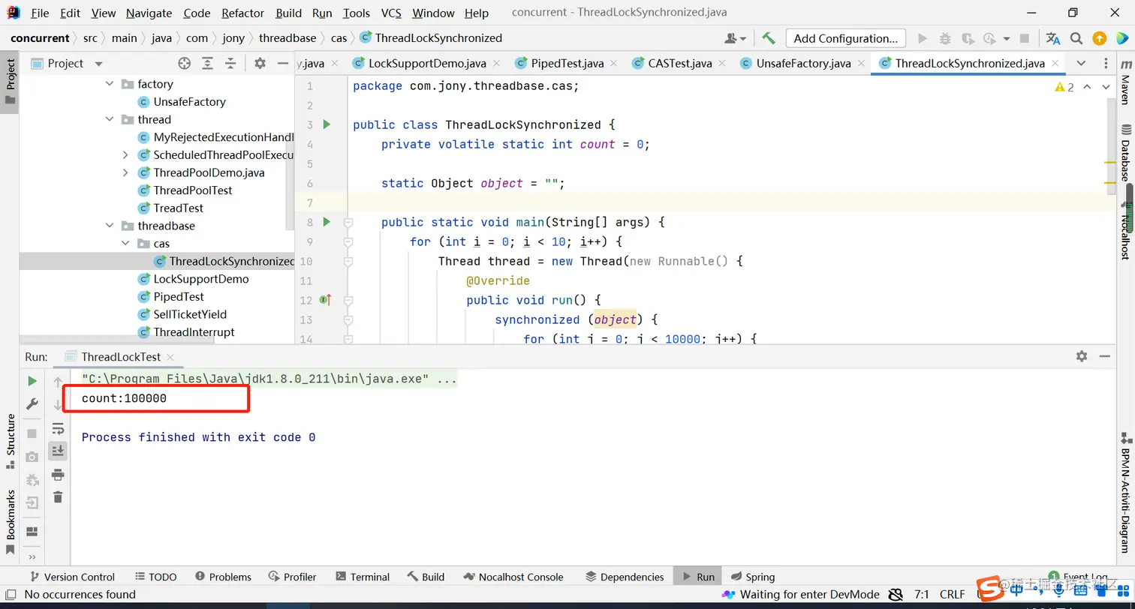Open Run tool window settings gear

(1082, 356)
